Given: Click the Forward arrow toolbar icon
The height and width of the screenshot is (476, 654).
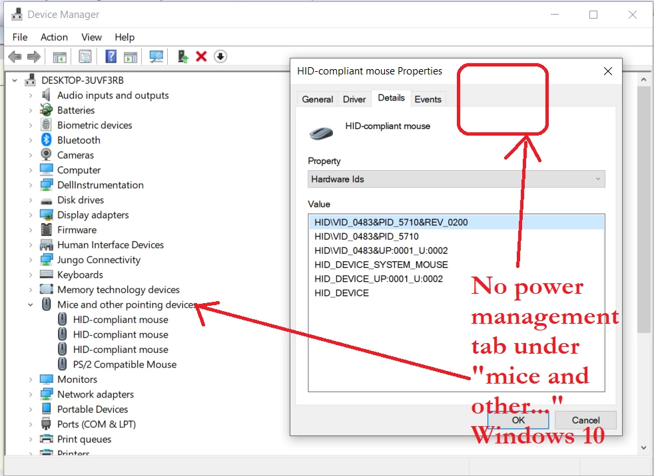Looking at the screenshot, I should (34, 57).
